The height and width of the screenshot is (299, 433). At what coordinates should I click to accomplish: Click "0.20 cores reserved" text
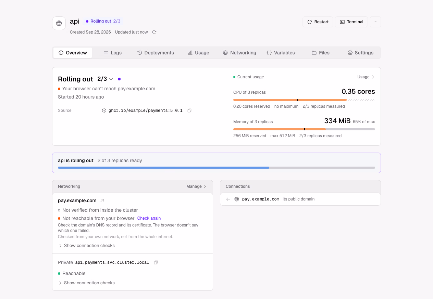coord(252,106)
